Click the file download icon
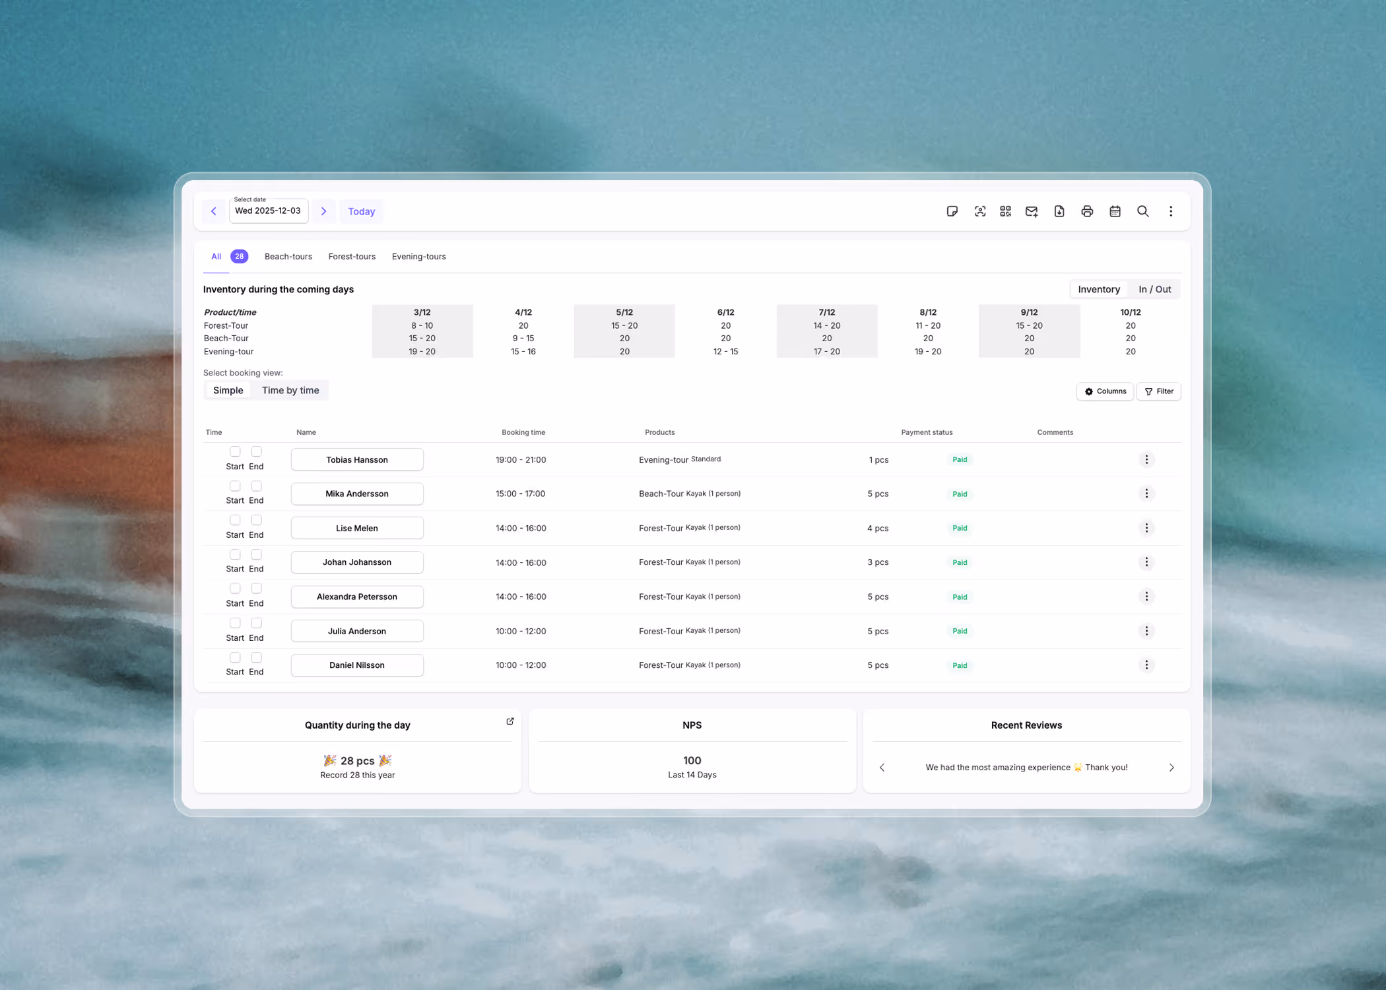The width and height of the screenshot is (1386, 990). coord(1059,211)
